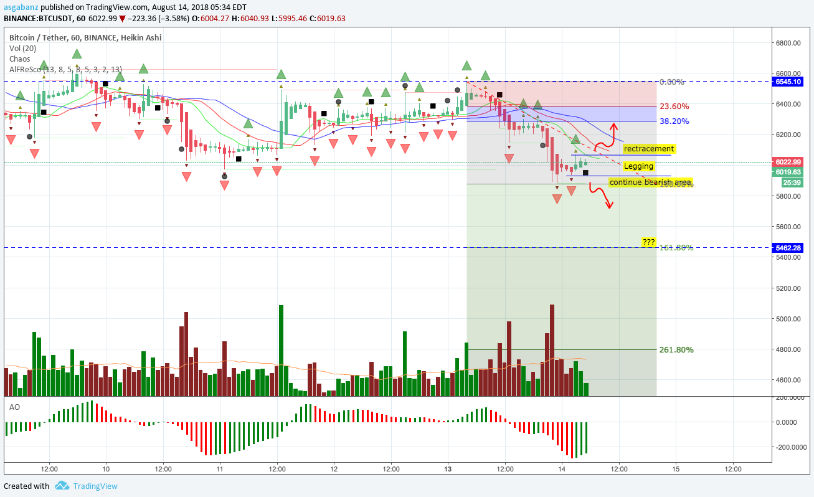Click the 0.00% Fibonacci level label
Image resolution: width=814 pixels, height=497 pixels.
coord(672,82)
